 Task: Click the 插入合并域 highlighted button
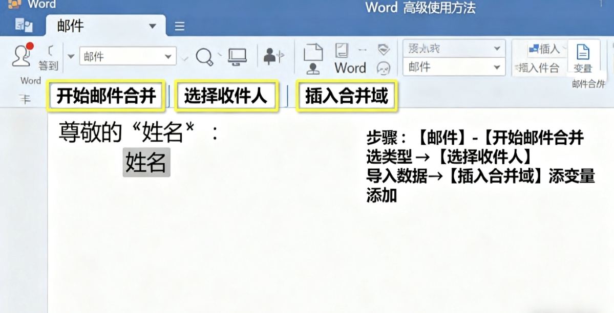click(x=346, y=95)
